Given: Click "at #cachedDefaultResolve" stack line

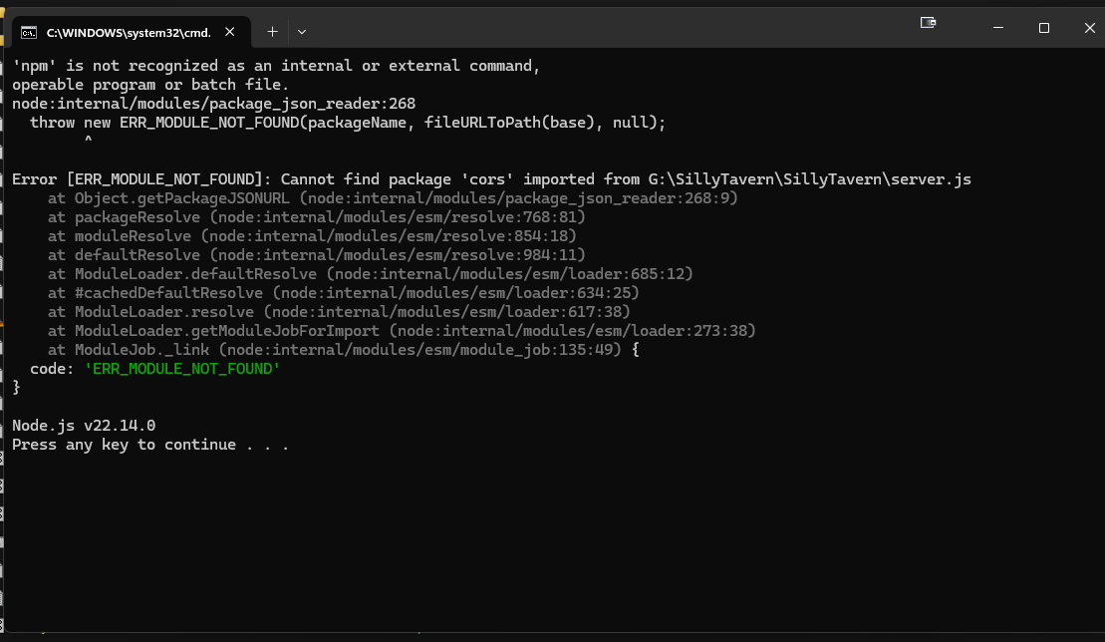Looking at the screenshot, I should [x=343, y=293].
